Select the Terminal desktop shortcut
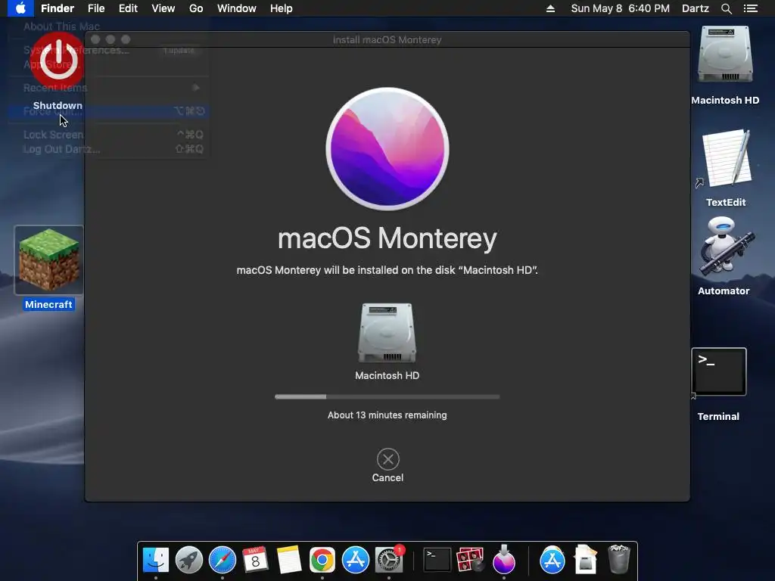Screen dimensions: 775x581 tap(719, 372)
